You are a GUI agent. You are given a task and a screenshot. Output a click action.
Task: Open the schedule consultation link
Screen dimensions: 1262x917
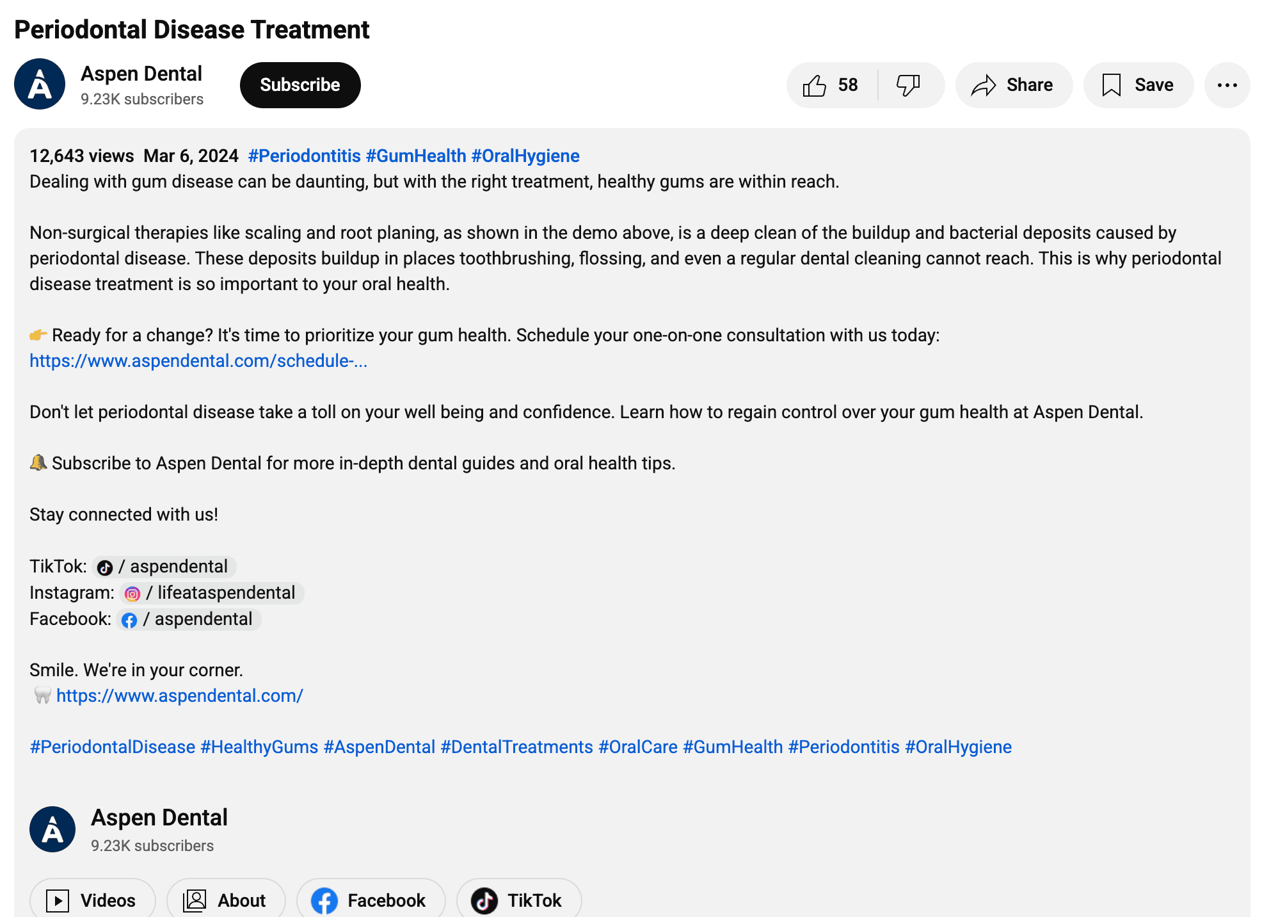[x=198, y=361]
